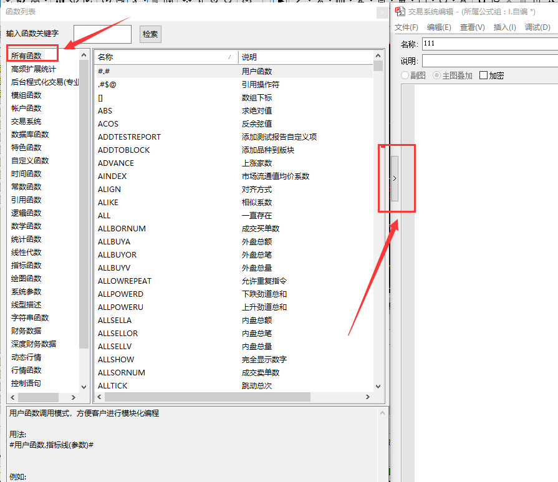
Task: Select 高频扩展统计 category
Action: 34,69
